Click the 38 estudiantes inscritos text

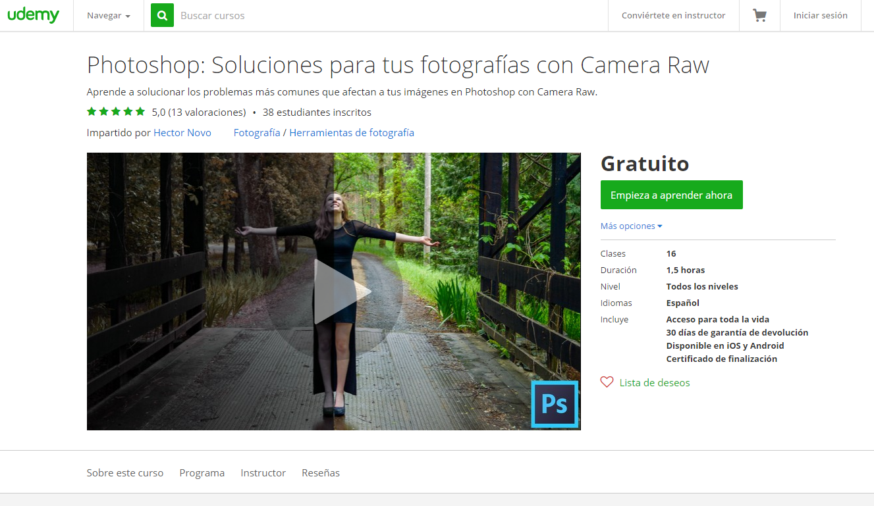[x=317, y=112]
